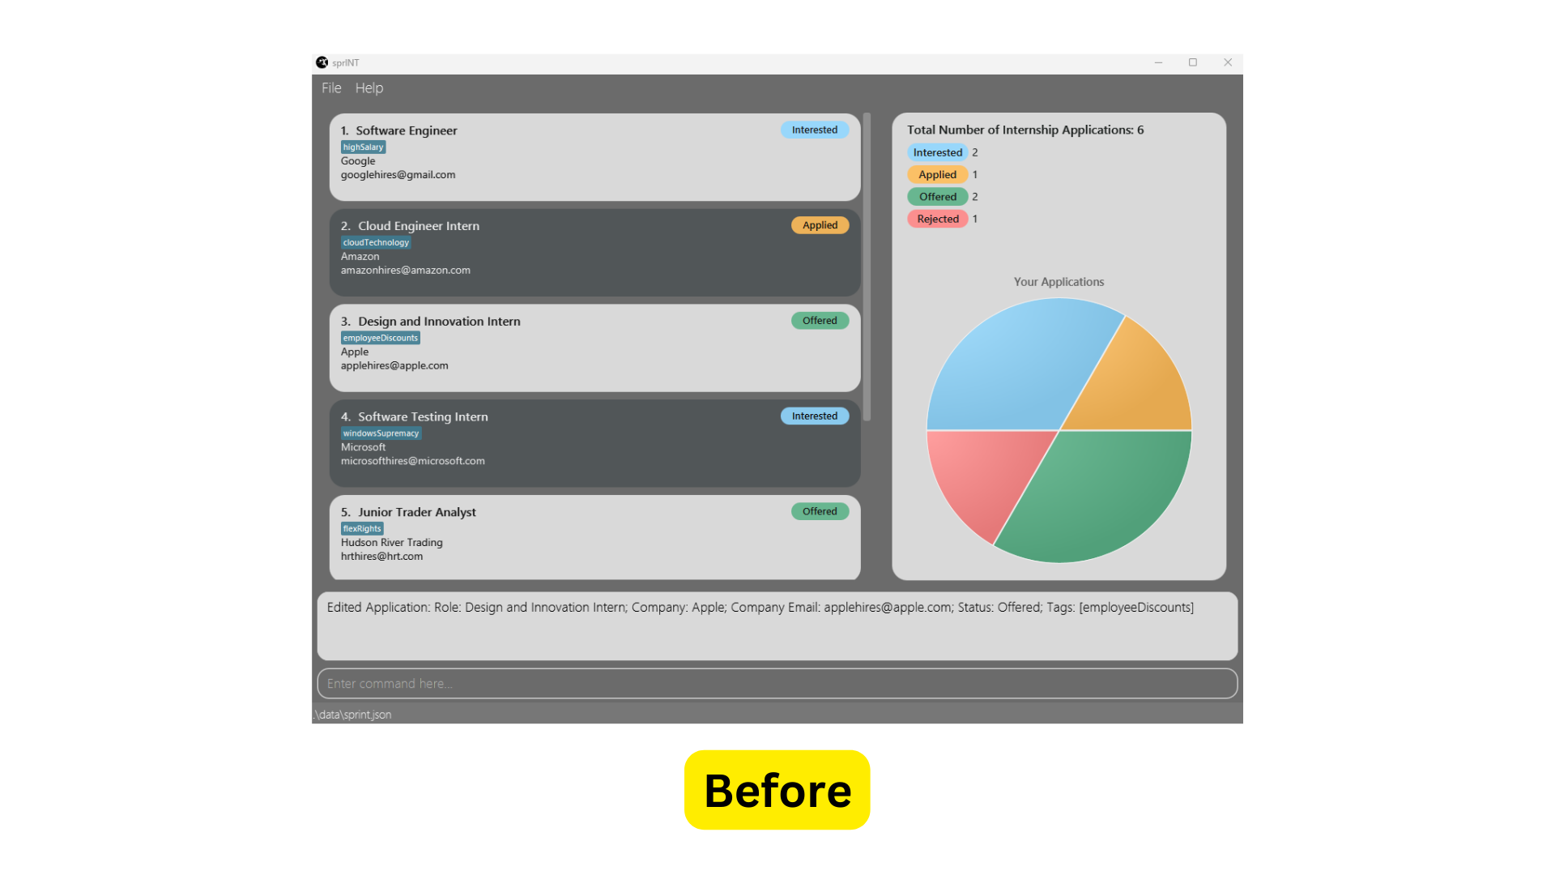The image size is (1555, 875).
Task: Select the Software Engineer application entry
Action: pyautogui.click(x=595, y=155)
